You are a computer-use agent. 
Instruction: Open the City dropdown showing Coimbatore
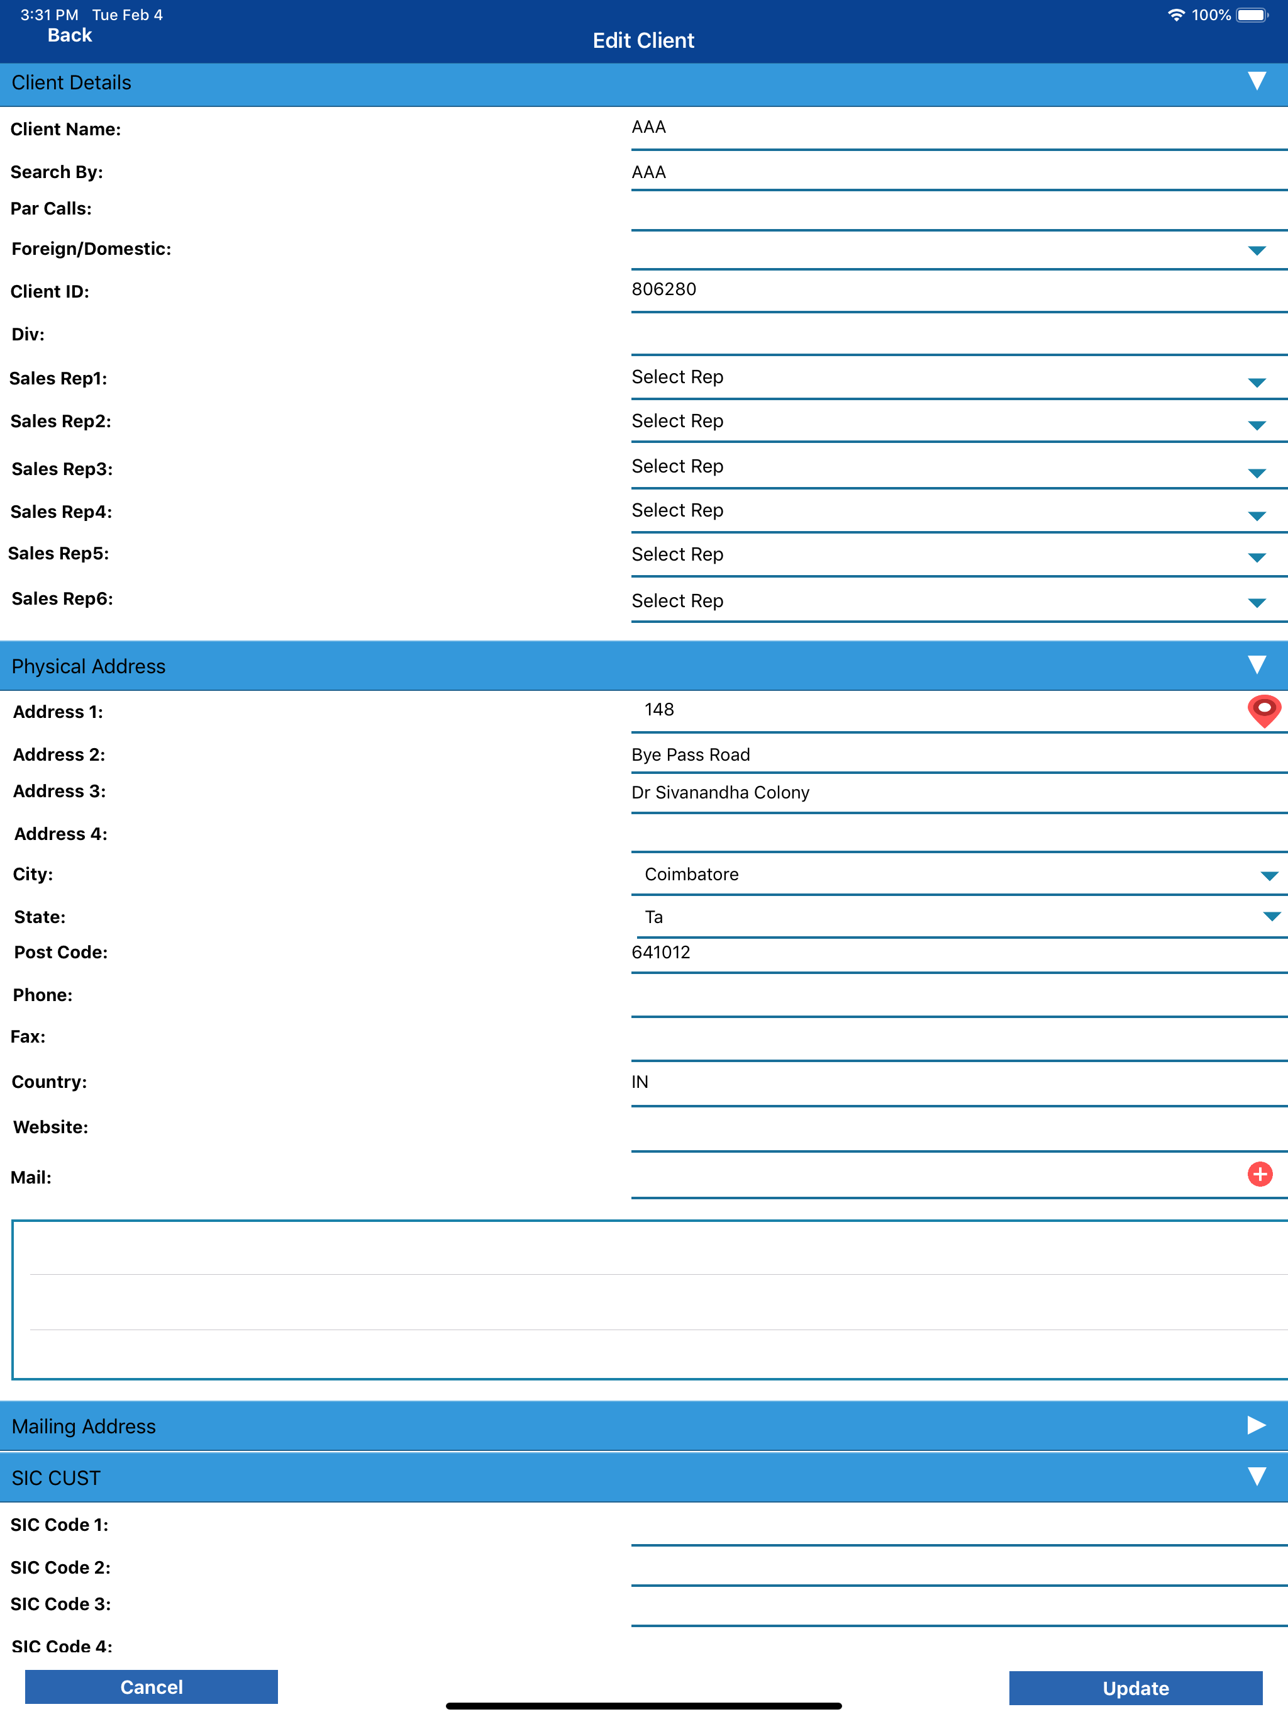click(958, 875)
